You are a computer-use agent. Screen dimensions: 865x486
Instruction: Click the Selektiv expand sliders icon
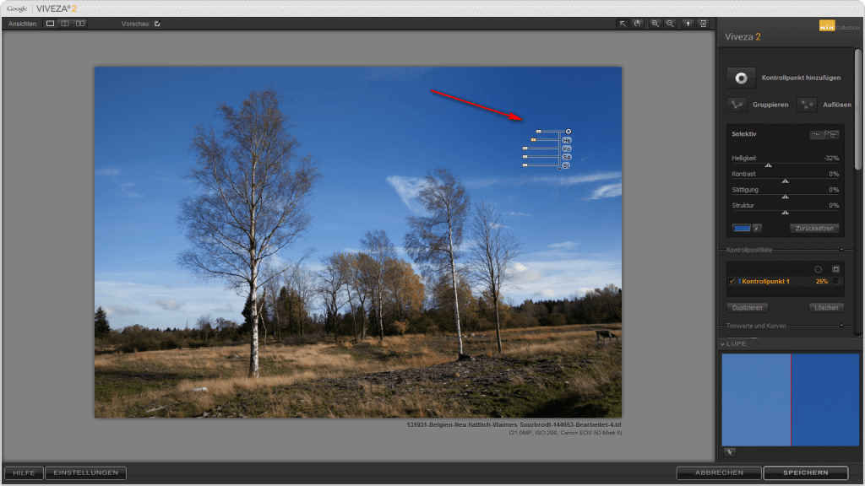832,134
